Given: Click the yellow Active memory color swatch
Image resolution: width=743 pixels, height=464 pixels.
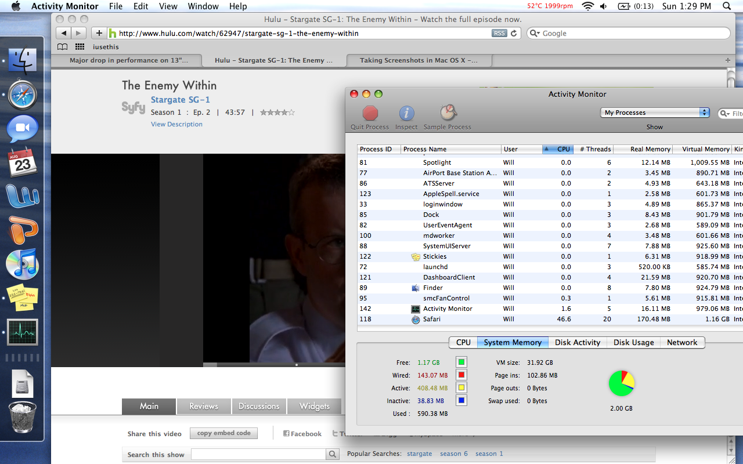Looking at the screenshot, I should (461, 388).
